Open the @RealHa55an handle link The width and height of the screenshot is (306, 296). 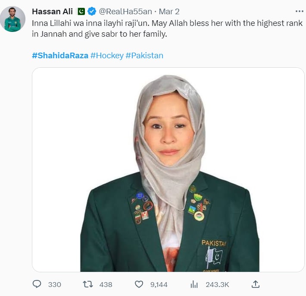click(125, 12)
